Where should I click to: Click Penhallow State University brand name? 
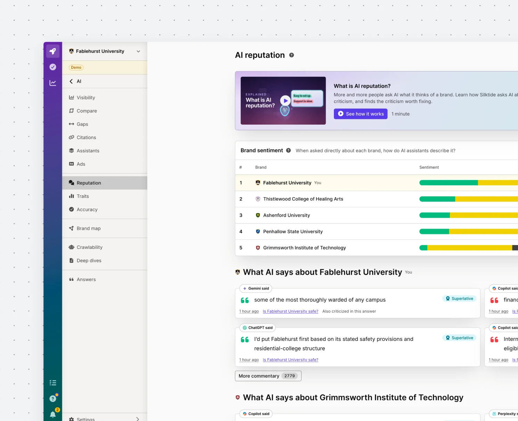(x=293, y=232)
